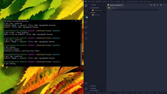Click CRLF line ending in status bar
The height and width of the screenshot is (94, 167).
pos(137,93)
